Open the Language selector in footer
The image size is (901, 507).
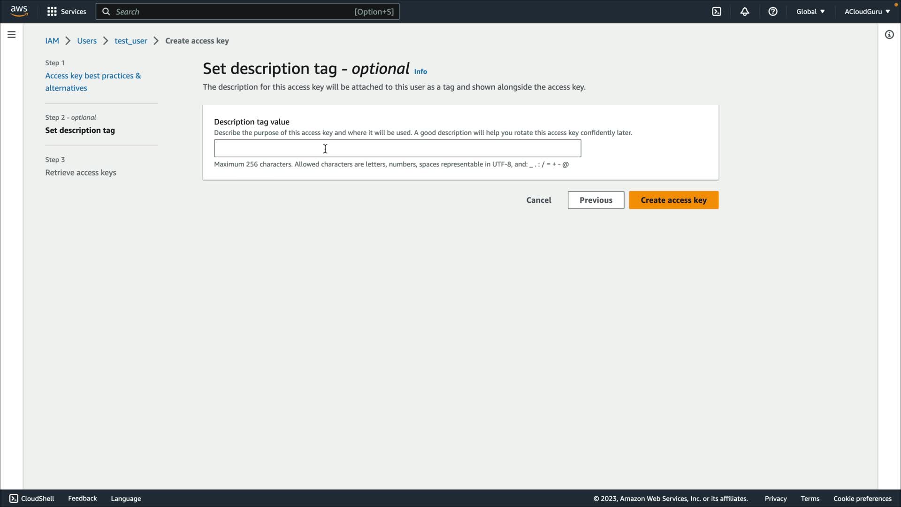coord(126,499)
